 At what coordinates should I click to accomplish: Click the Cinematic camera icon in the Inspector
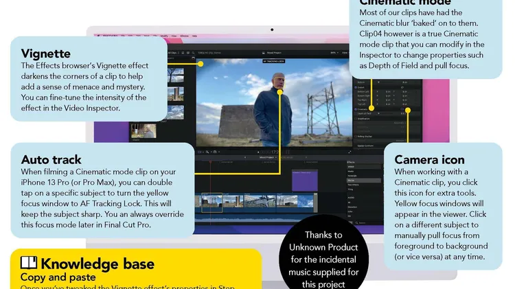[402, 109]
